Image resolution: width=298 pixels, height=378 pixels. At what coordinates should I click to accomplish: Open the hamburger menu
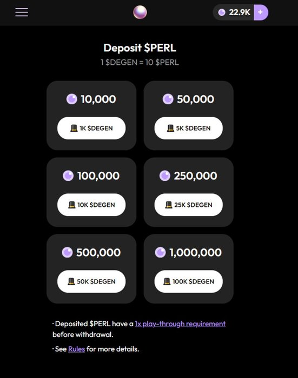click(22, 12)
